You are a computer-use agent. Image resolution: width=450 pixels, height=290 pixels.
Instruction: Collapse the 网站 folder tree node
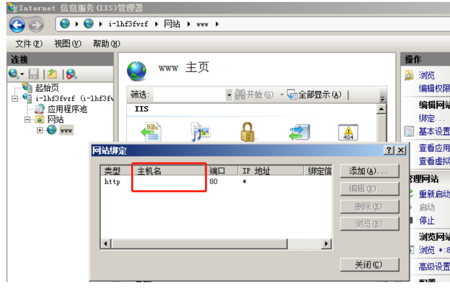[27, 120]
